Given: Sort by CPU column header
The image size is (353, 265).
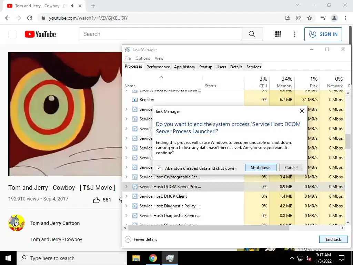Looking at the screenshot, I should 257,82.
